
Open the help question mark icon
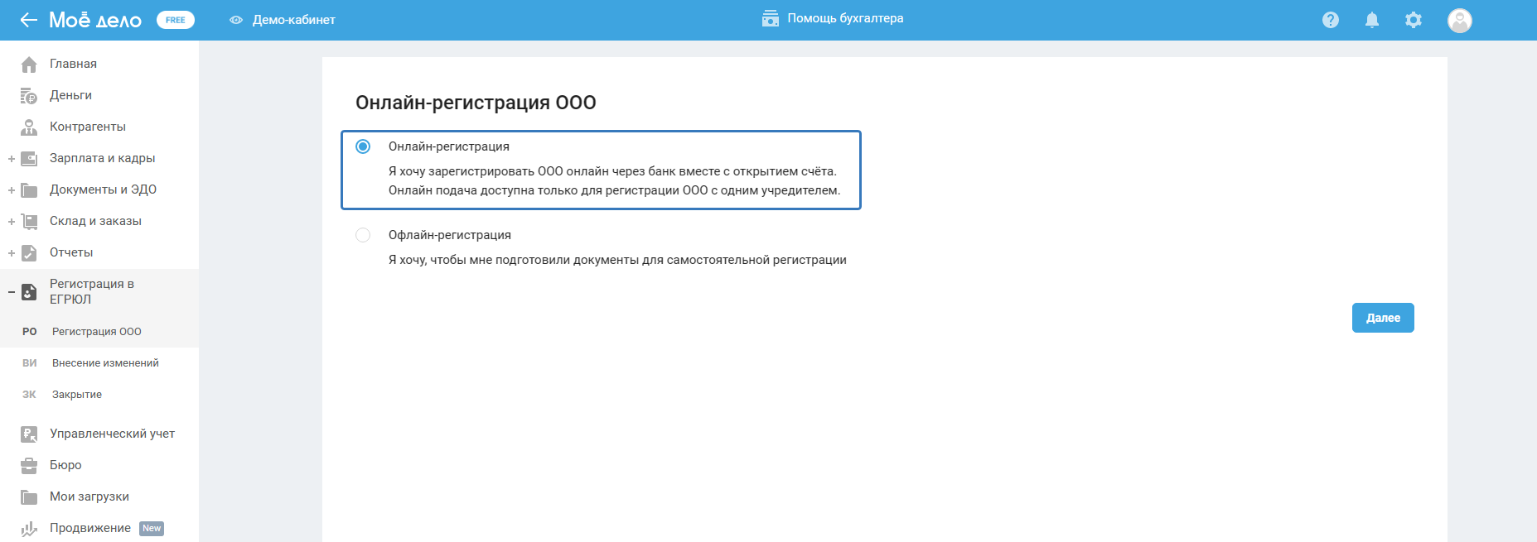click(x=1331, y=20)
